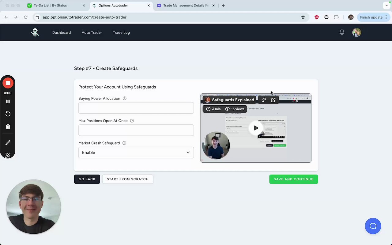Viewport: 392px width, 245px height.
Task: Close the Trade Management Details tab
Action: [x=213, y=6]
